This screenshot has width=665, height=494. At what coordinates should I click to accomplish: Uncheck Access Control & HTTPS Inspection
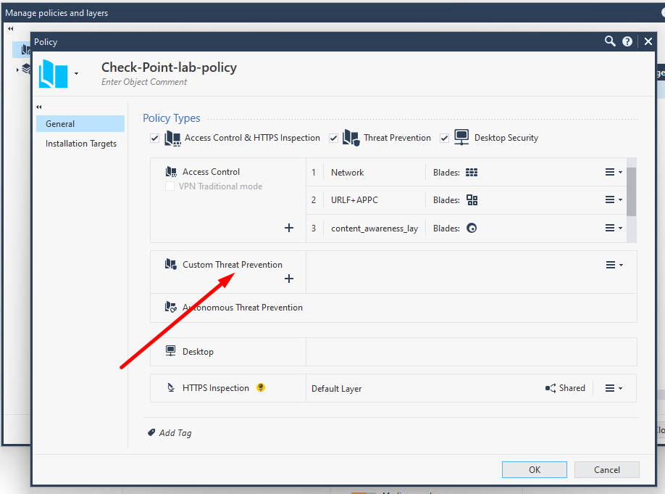pyautogui.click(x=154, y=138)
